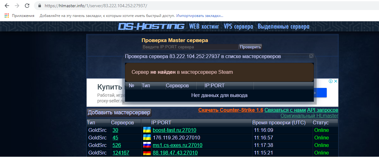Click the DS-Hosting logo
Image resolution: width=379 pixels, height=157 pixels.
[151, 27]
